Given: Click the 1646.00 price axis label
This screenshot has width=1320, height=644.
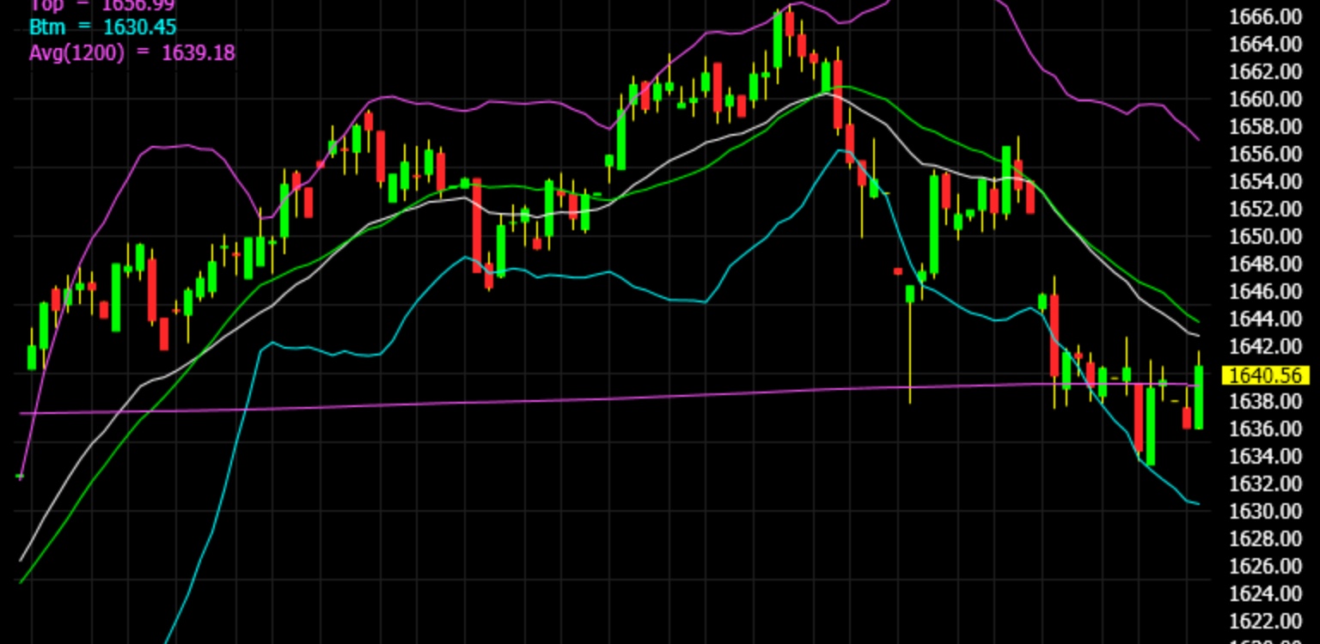Looking at the screenshot, I should (1266, 291).
